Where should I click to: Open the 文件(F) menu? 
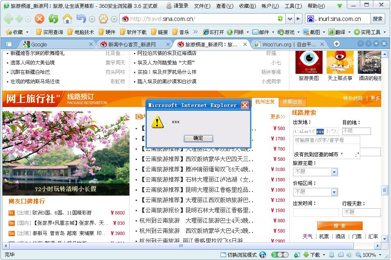[202, 6]
